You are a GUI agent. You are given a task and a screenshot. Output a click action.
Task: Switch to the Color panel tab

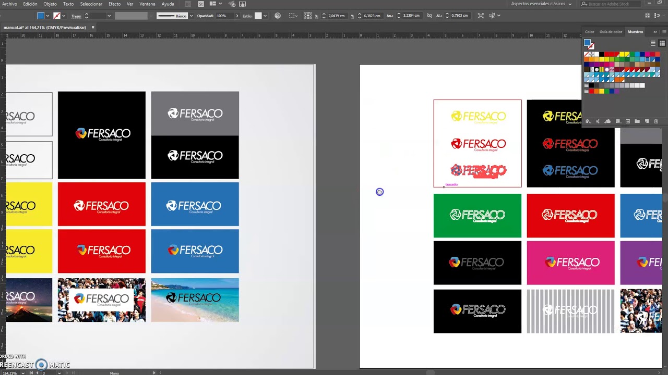tap(589, 32)
